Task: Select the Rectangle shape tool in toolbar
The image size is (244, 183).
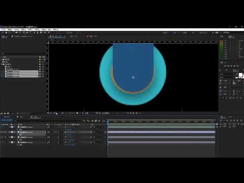Action: click(24, 33)
